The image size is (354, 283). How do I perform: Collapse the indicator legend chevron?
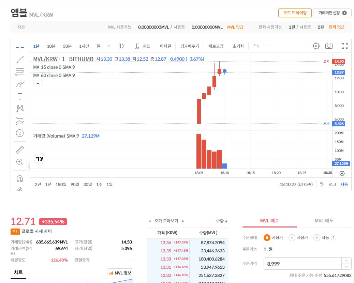38,84
